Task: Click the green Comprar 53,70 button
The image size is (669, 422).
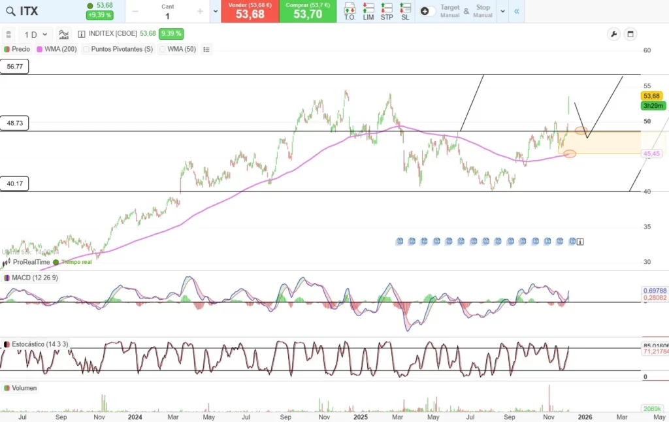Action: [308, 11]
